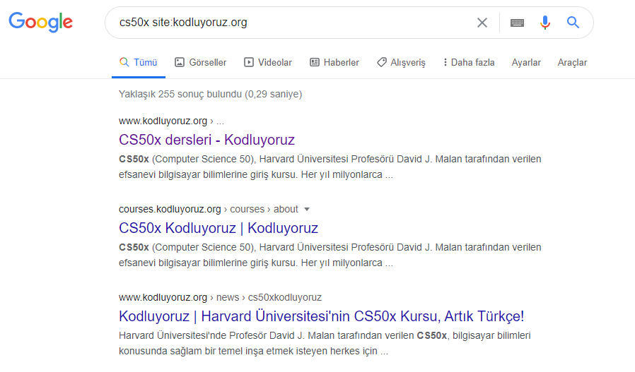The image size is (635, 372).
Task: Open Ayarlar settings menu
Action: pos(526,63)
